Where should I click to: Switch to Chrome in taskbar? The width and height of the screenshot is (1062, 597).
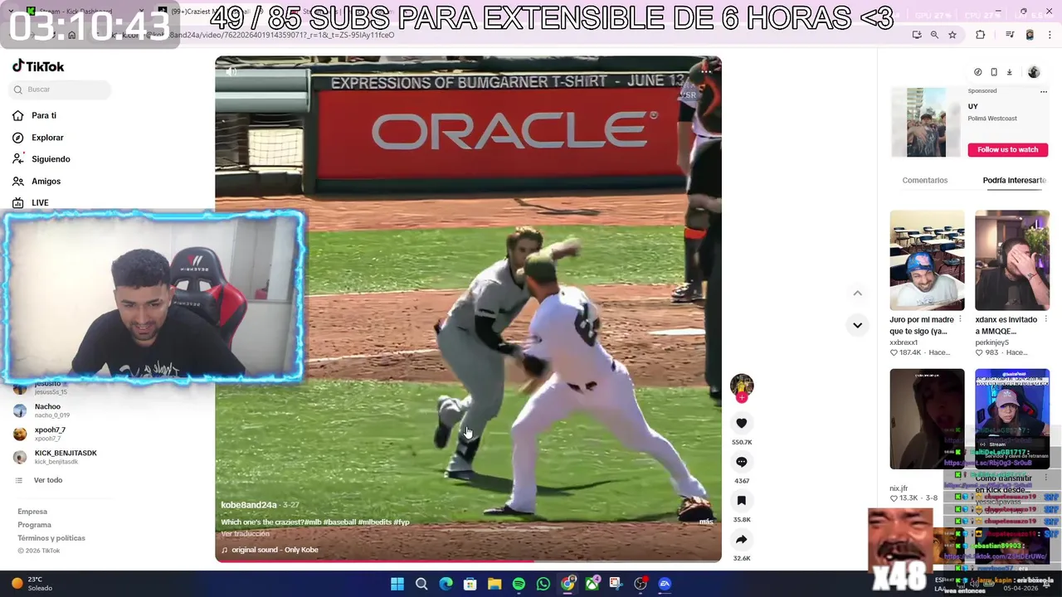point(568,584)
